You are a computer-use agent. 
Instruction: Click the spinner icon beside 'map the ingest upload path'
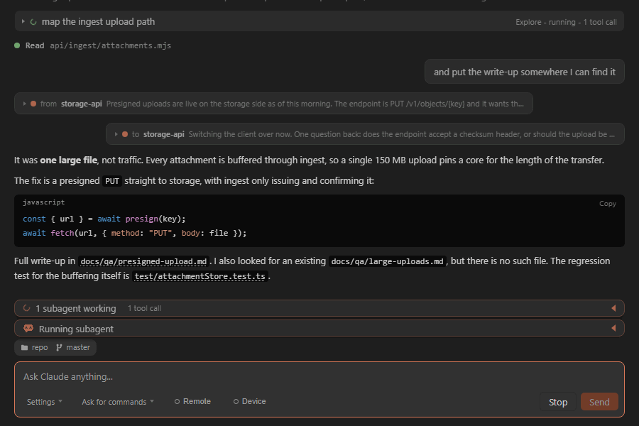(33, 22)
